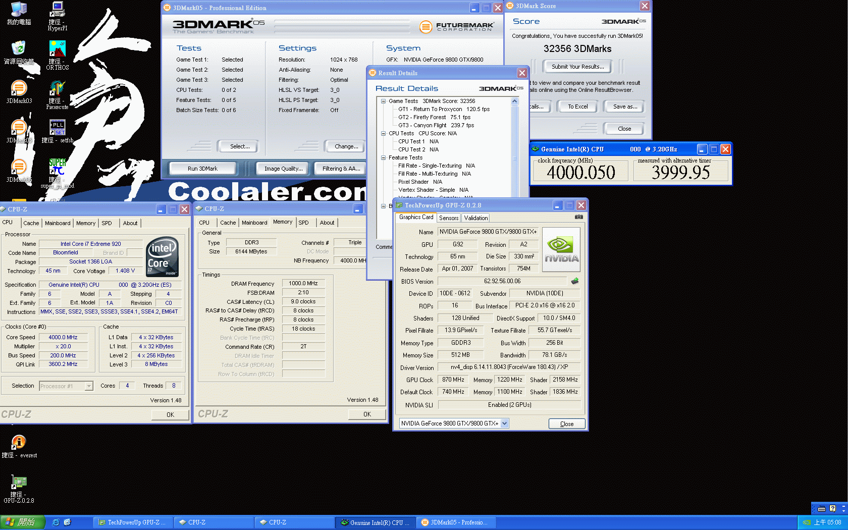Select the GT1 - Return To Proxycon result
This screenshot has height=530, width=848.
coord(444,109)
